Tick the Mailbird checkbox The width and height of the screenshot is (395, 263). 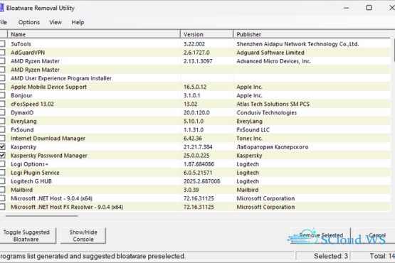click(x=2, y=190)
